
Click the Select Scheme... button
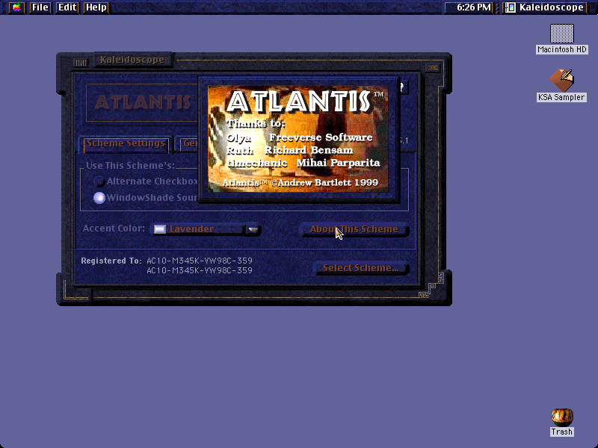pos(361,268)
